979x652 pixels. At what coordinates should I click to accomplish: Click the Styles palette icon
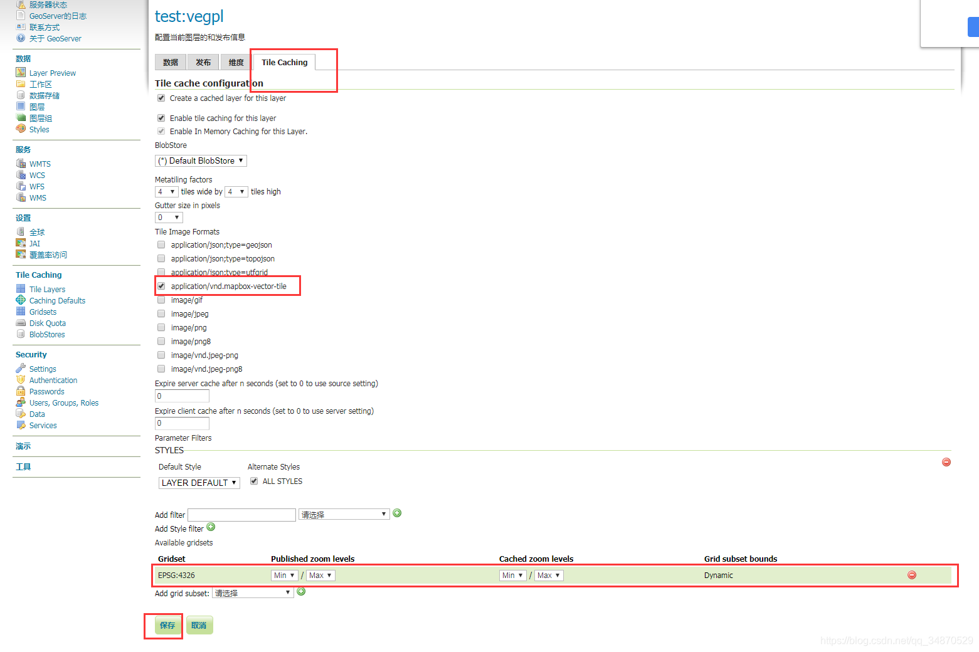coord(21,129)
